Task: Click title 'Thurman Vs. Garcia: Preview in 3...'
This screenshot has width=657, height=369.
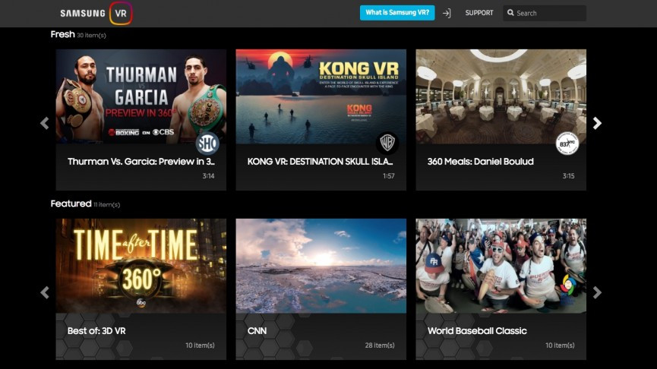Action: (x=141, y=162)
